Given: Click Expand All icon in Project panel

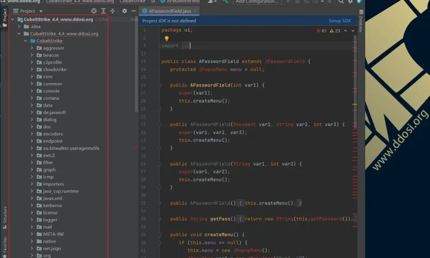Looking at the screenshot, I should 103,11.
